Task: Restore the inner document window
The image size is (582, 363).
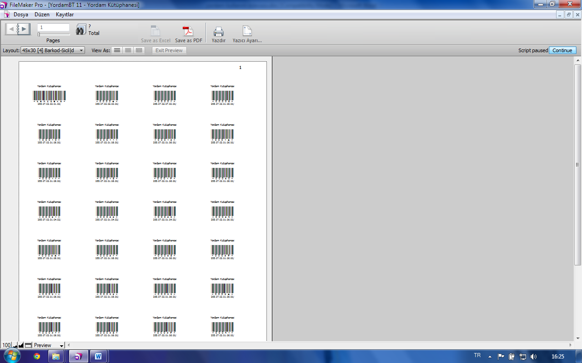Action: click(x=569, y=15)
